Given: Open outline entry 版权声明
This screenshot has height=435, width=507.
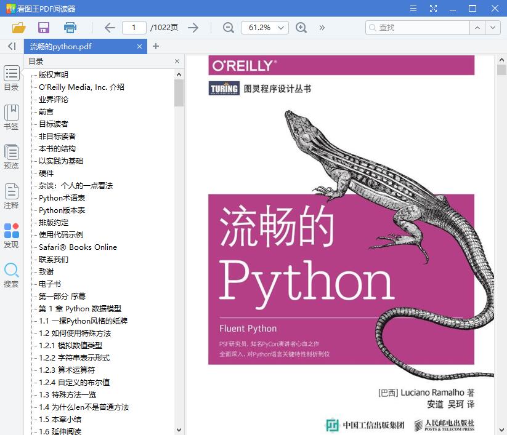Looking at the screenshot, I should pyautogui.click(x=54, y=75).
